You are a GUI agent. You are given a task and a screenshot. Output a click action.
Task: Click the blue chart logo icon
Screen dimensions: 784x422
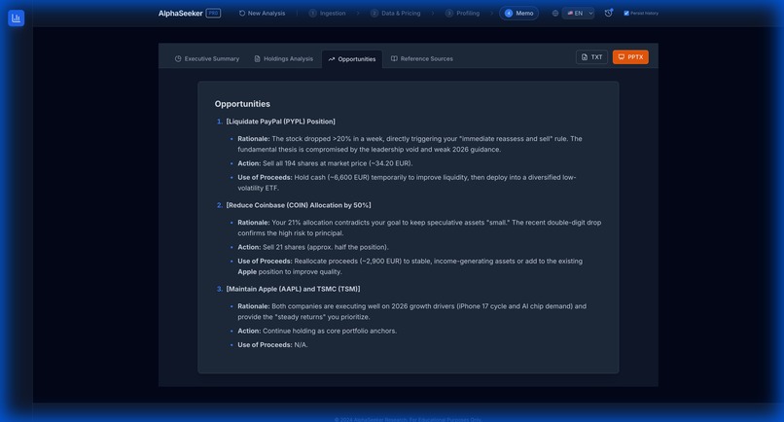[16, 18]
